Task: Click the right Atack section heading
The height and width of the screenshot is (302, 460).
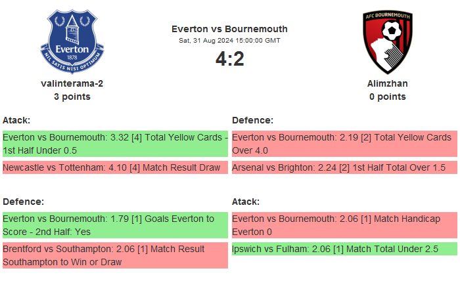Action: [246, 202]
